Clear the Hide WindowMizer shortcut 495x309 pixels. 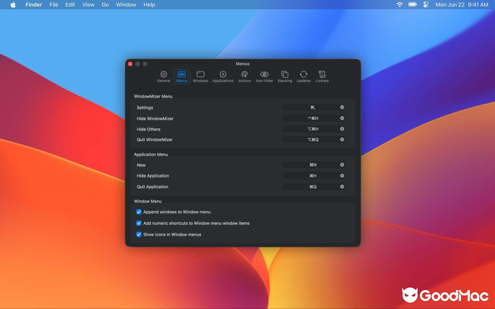342,118
